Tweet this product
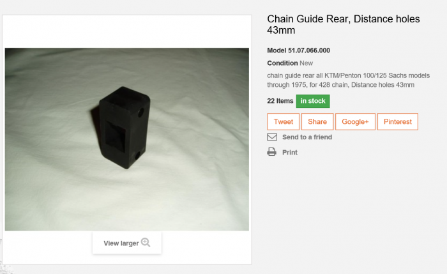 [x=284, y=122]
